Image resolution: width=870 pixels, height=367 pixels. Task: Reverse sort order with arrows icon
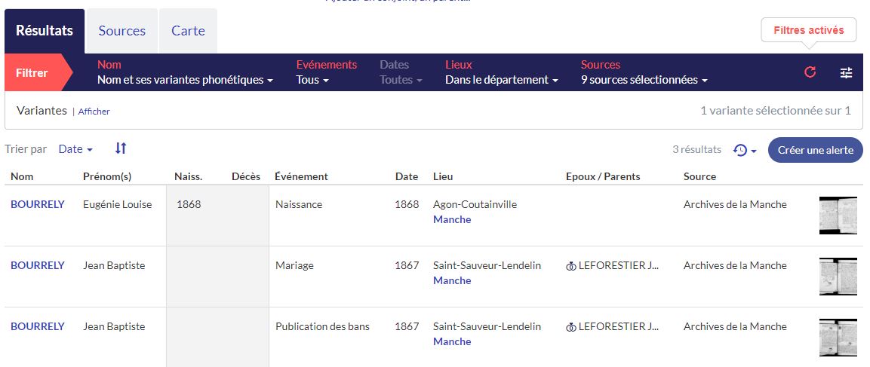pos(121,149)
